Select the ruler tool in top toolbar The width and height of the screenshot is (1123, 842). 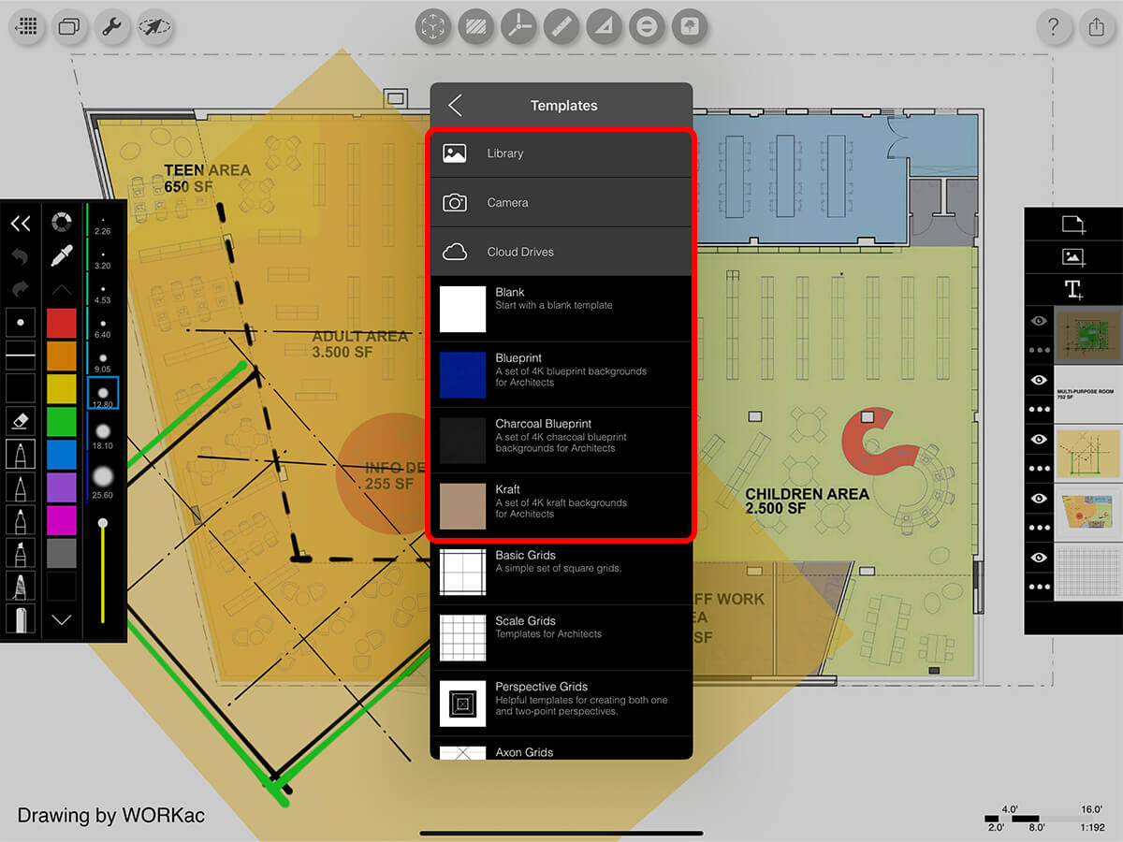561,27
